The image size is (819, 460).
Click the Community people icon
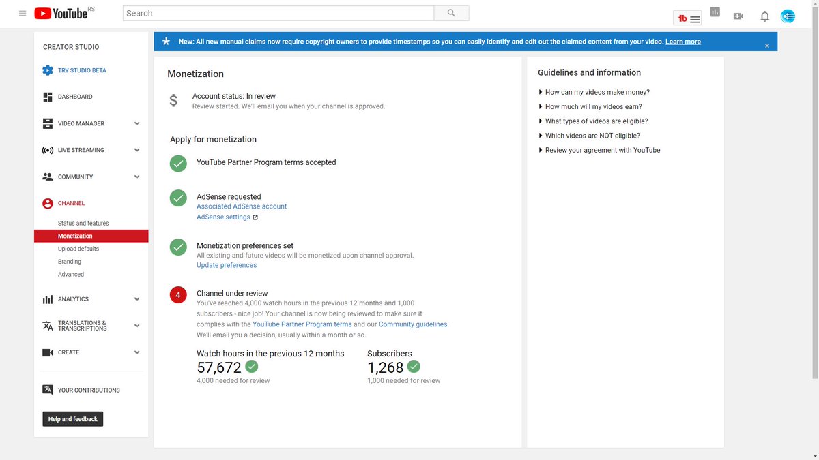[x=48, y=177]
